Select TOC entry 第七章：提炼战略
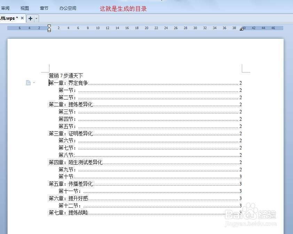The height and width of the screenshot is (234, 293). (x=145, y=213)
